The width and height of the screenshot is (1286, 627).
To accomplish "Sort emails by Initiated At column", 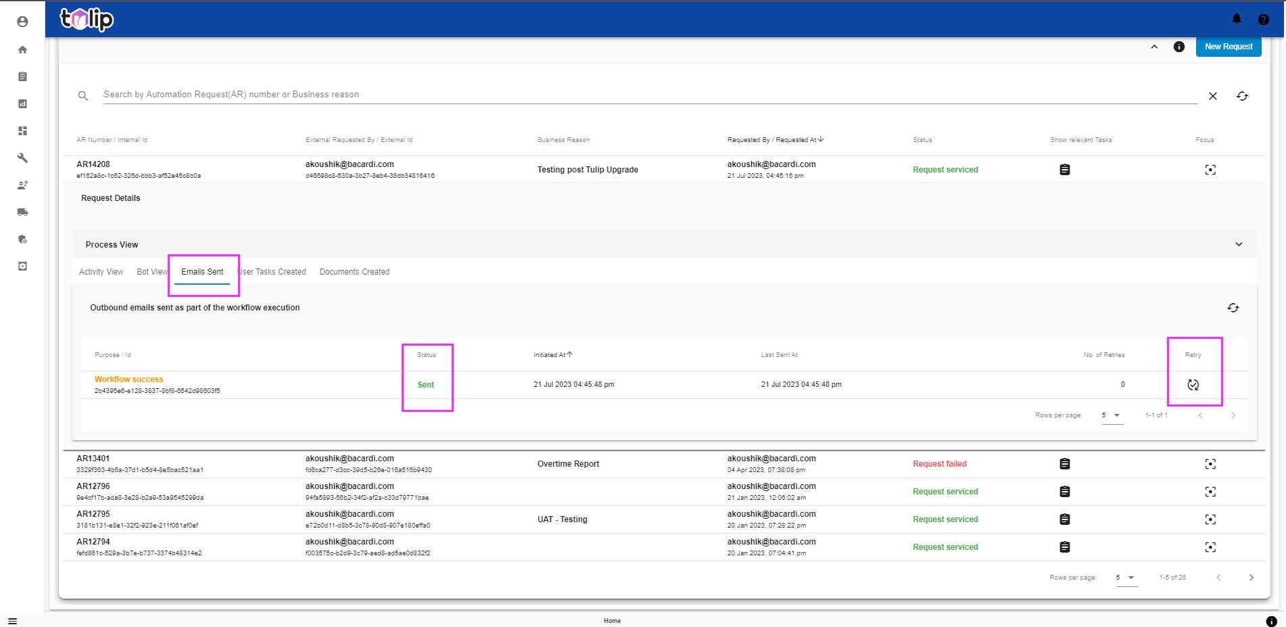I will 552,354.
